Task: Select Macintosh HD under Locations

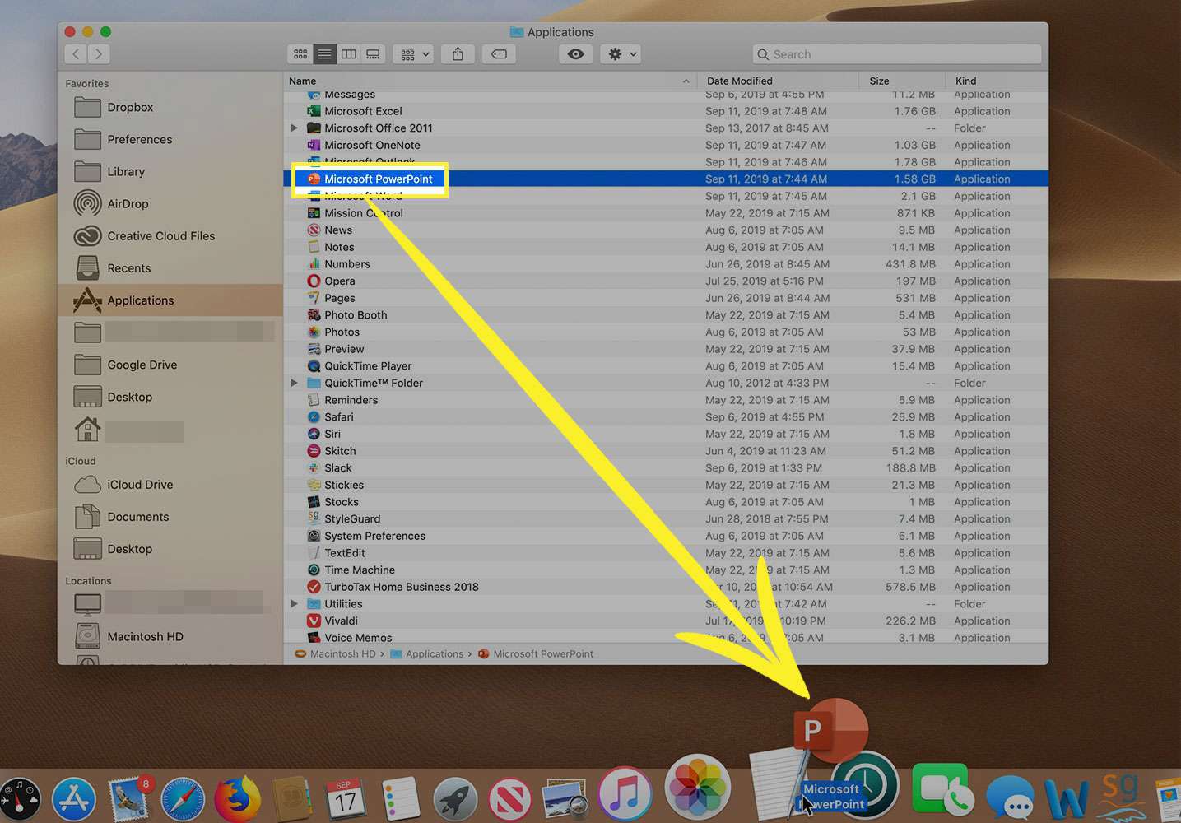Action: pyautogui.click(x=170, y=637)
